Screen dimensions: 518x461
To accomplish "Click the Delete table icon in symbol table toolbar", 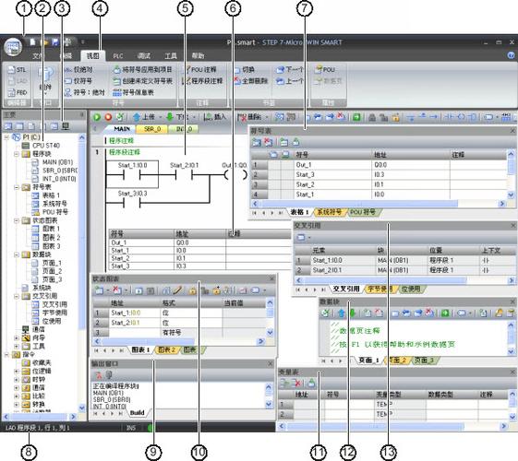I will 269,142.
